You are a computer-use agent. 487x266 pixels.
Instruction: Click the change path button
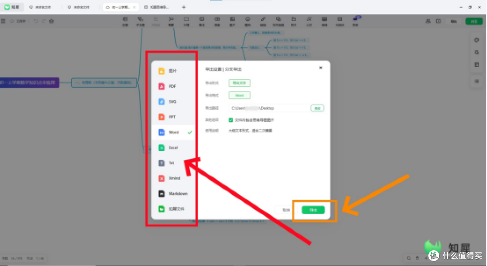point(317,108)
